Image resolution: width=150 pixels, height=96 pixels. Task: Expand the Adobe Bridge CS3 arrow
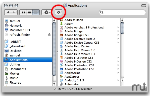[x=118, y=35]
